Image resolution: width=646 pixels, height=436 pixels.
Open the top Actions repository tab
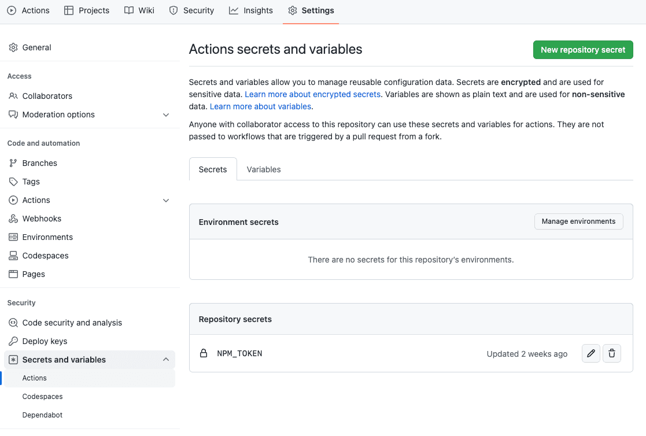tap(28, 10)
